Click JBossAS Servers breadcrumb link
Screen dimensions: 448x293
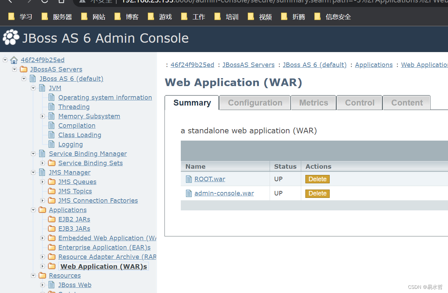[248, 65]
